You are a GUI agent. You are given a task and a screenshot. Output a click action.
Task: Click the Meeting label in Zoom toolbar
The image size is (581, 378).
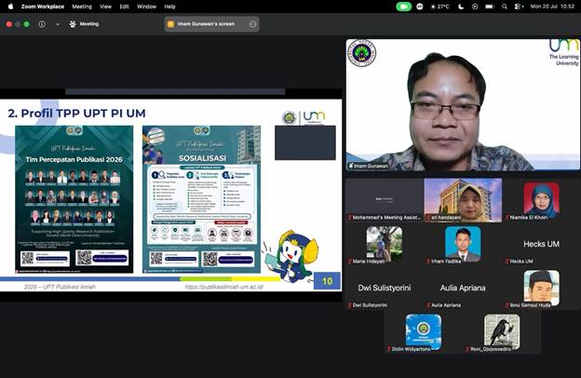pos(89,24)
